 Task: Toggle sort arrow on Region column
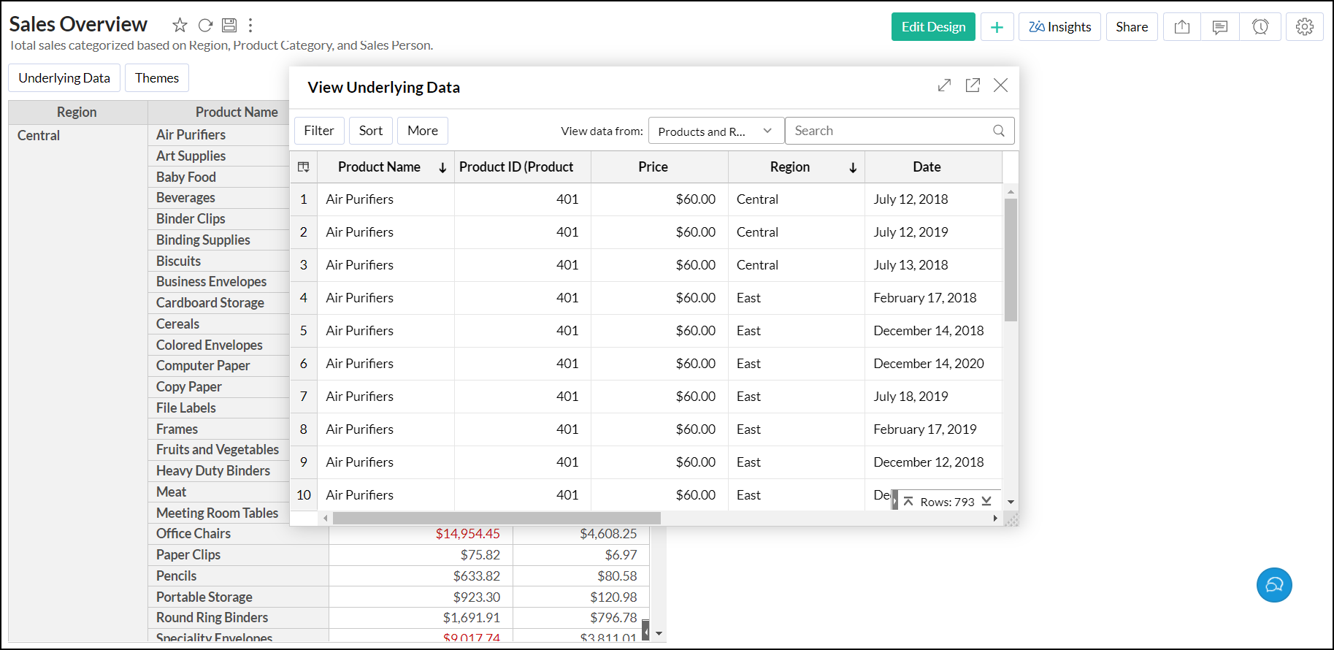853,168
